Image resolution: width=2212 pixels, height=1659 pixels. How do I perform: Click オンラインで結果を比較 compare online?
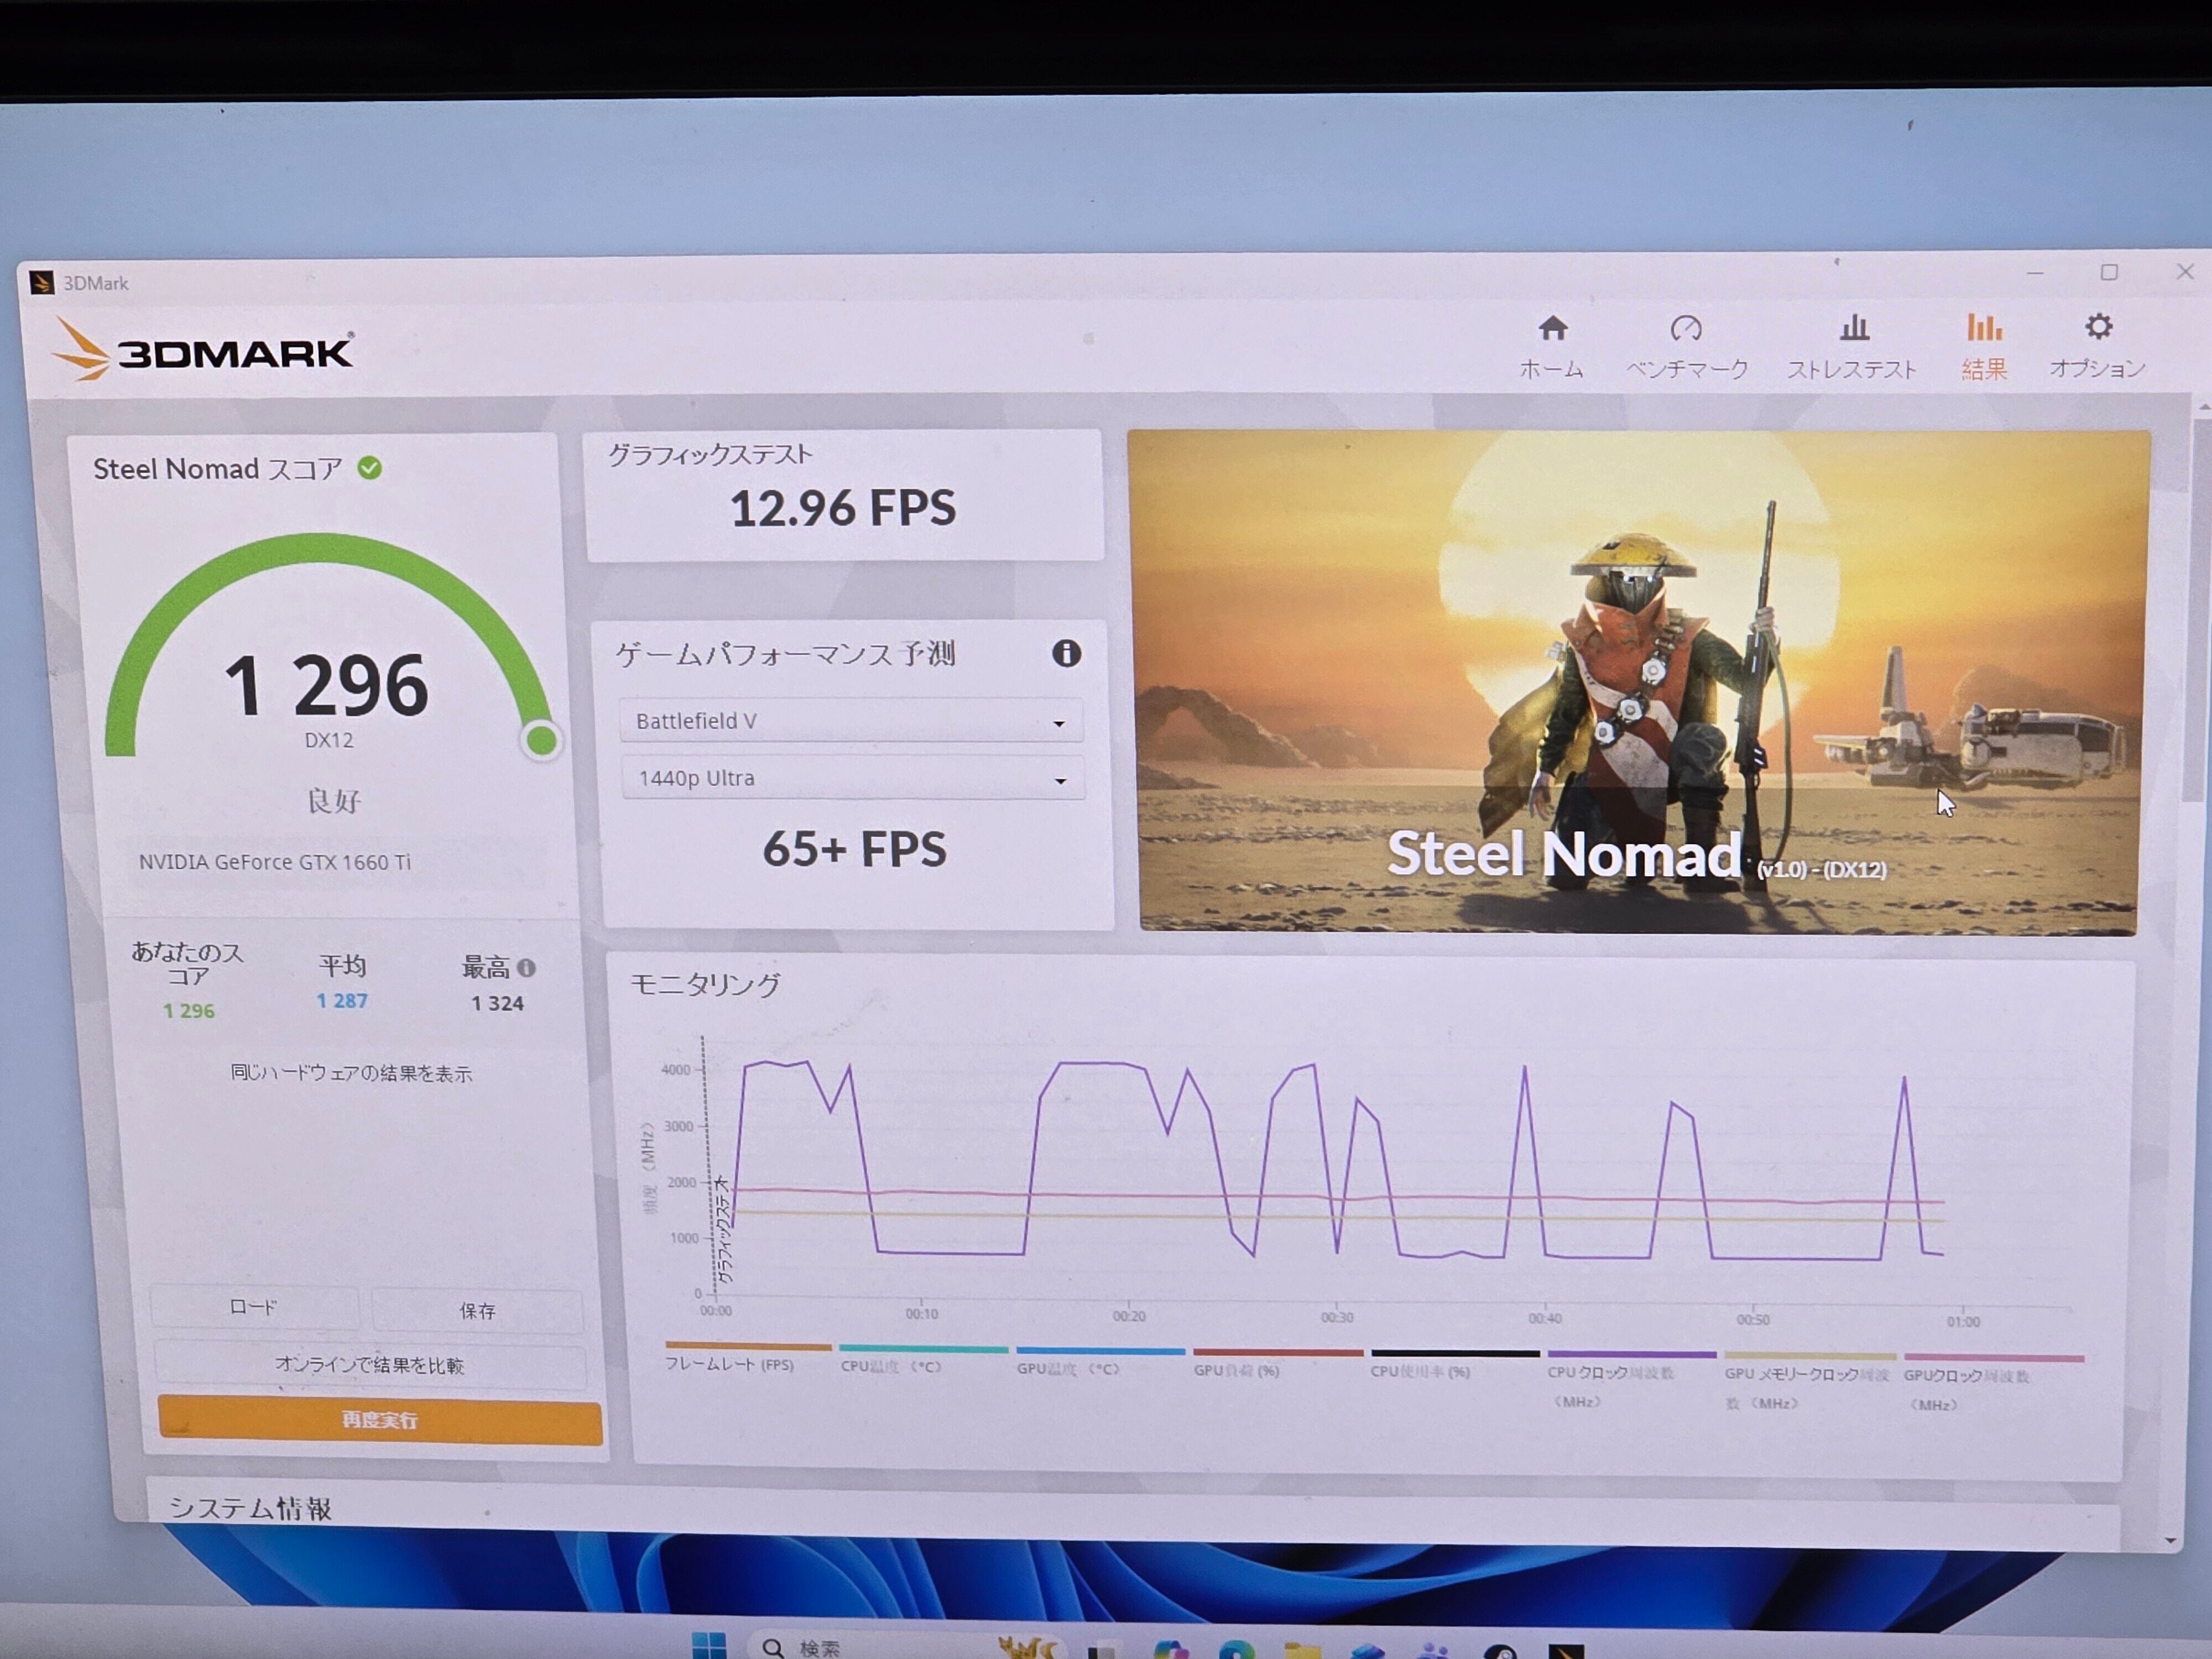coord(369,1365)
